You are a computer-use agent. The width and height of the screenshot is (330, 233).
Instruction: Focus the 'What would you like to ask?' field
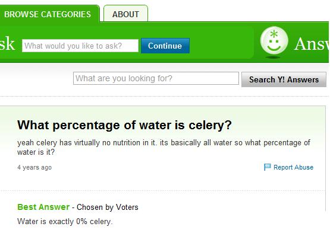(80, 46)
